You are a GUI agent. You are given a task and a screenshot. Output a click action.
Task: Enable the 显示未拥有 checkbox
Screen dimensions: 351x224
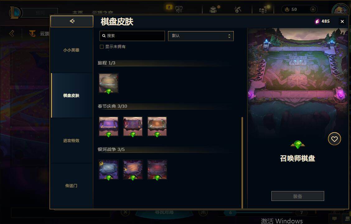point(102,47)
